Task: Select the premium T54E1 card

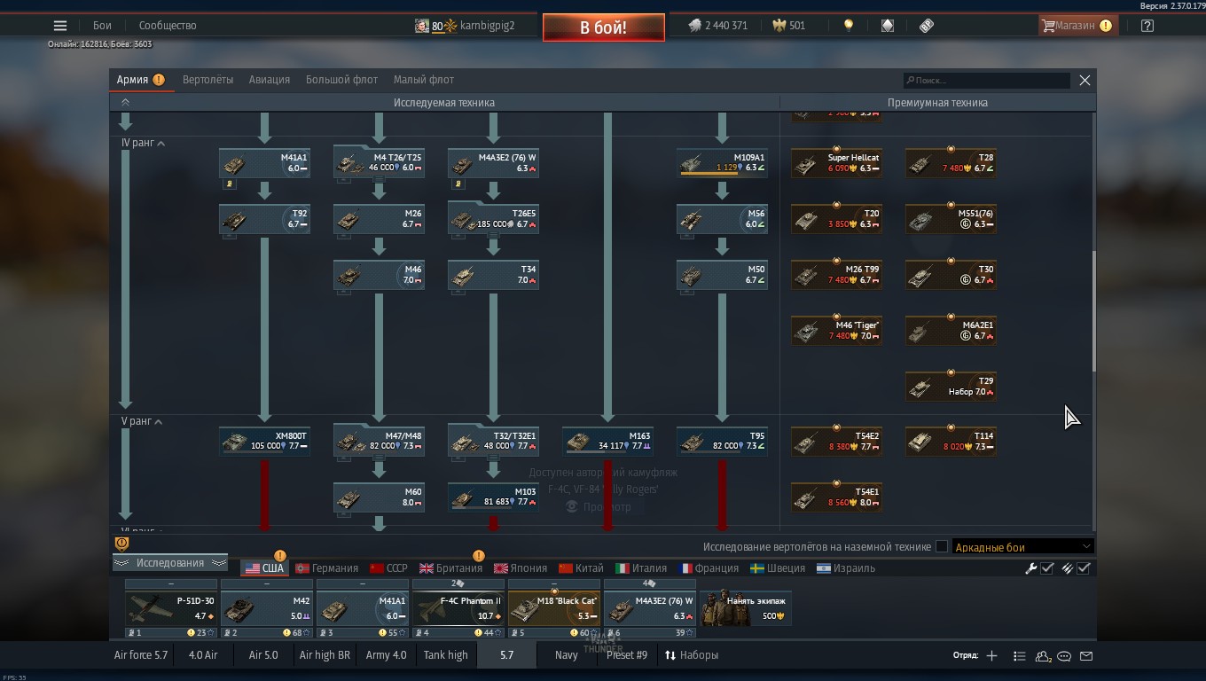Action: click(836, 497)
